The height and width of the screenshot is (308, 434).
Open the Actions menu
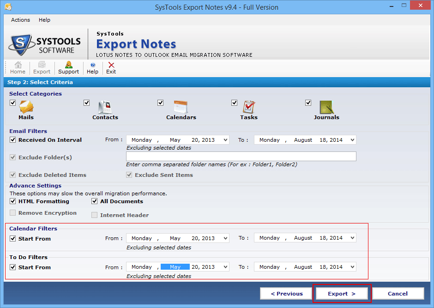(x=20, y=20)
